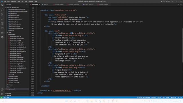Open the notifications bell in status bar

(x=181, y=97)
